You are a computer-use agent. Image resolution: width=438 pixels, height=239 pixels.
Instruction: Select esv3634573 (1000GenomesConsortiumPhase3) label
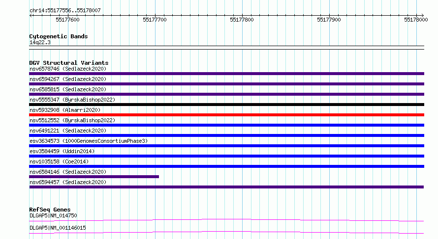89,141
